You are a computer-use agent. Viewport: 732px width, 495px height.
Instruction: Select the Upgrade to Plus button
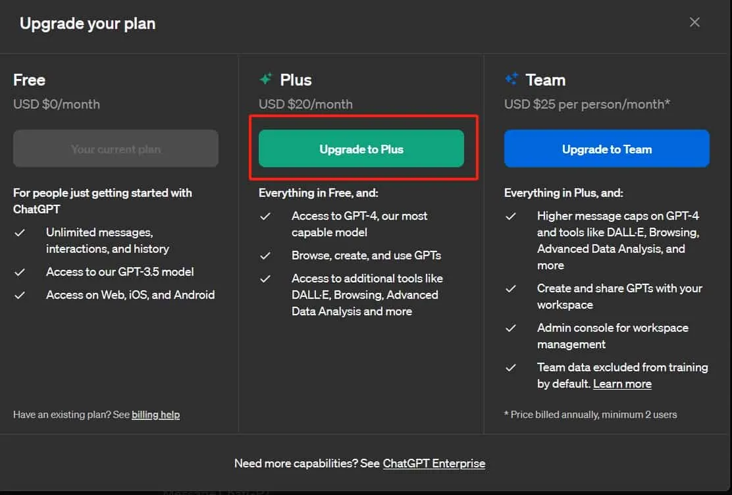point(361,149)
